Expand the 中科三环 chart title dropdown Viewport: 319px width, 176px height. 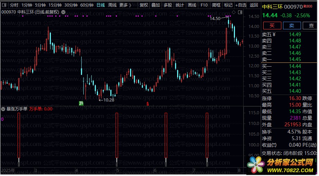63,12
